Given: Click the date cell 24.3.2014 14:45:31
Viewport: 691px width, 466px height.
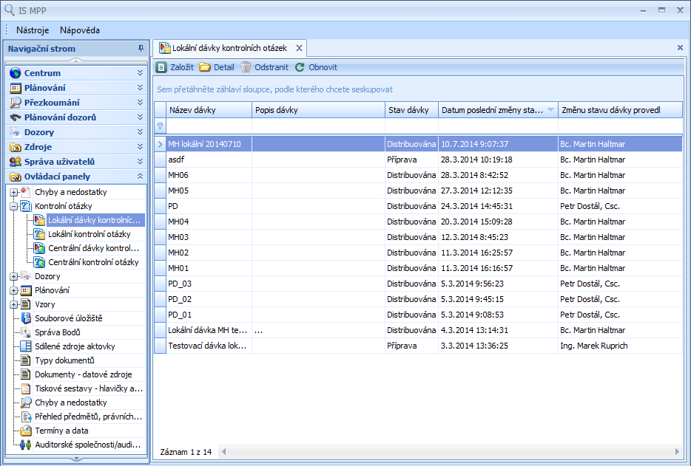Looking at the screenshot, I should tap(498, 206).
